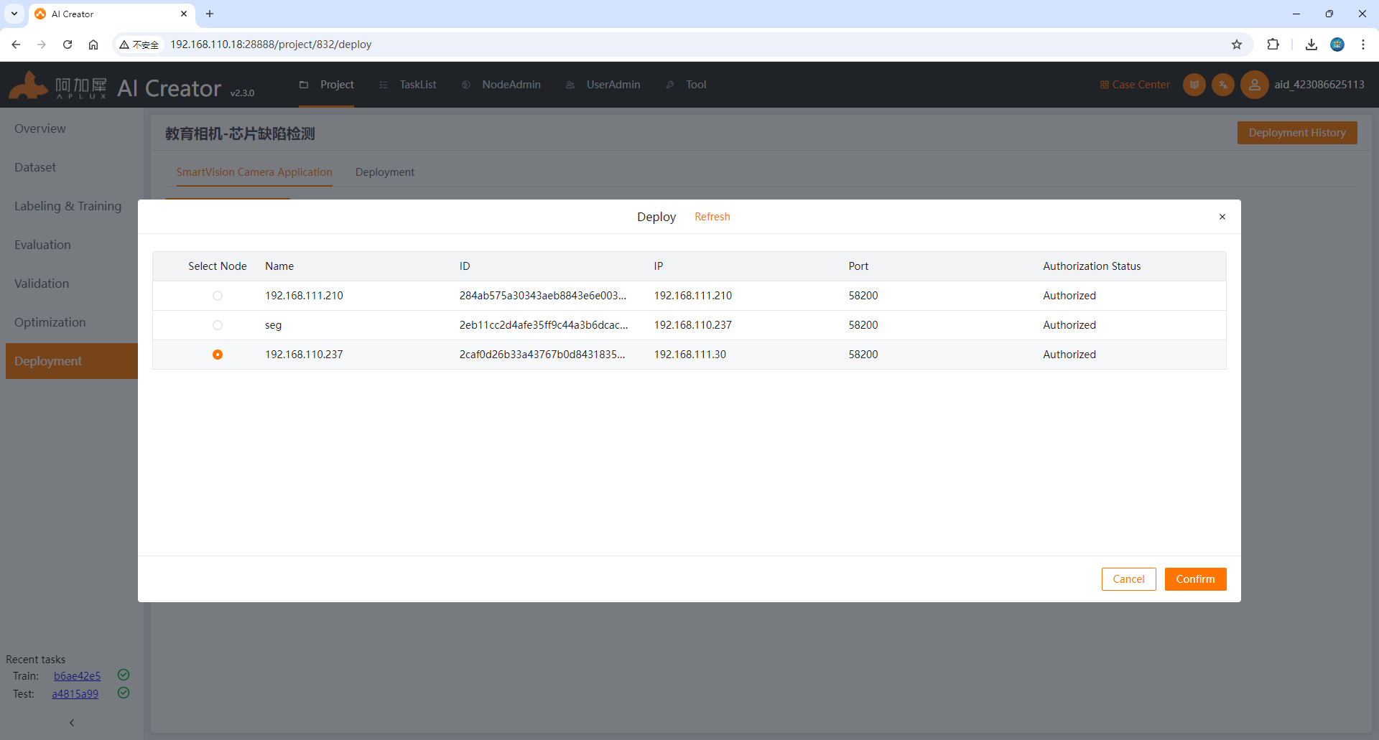Open Deployment History

tap(1297, 133)
